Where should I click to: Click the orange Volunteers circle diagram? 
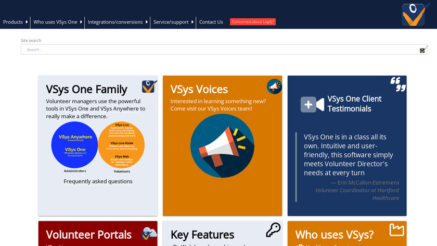121,145
